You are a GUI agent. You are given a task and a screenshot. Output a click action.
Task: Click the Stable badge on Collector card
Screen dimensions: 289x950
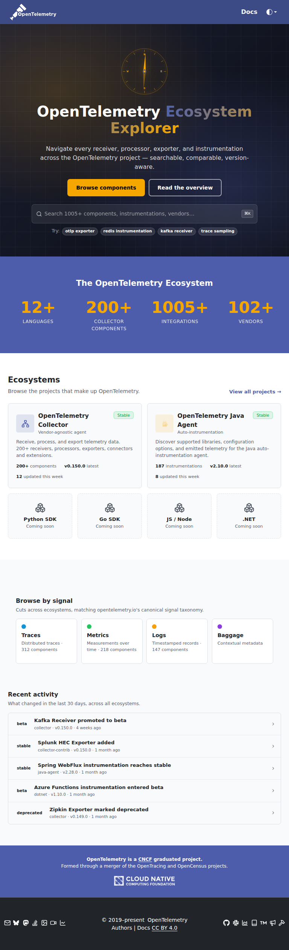click(x=123, y=415)
